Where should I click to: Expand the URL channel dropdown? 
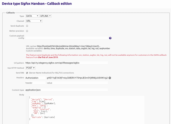coord(34,21)
